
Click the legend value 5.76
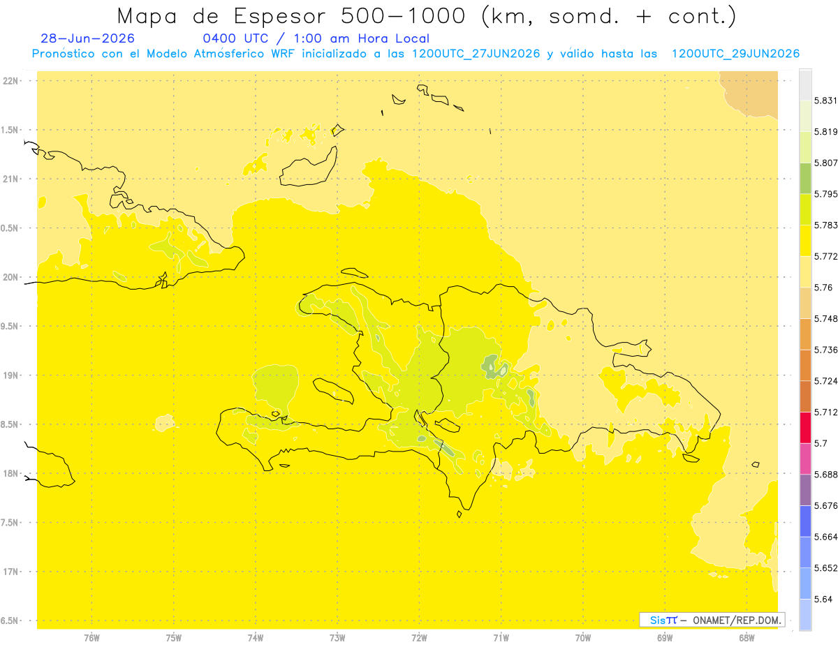pos(823,287)
